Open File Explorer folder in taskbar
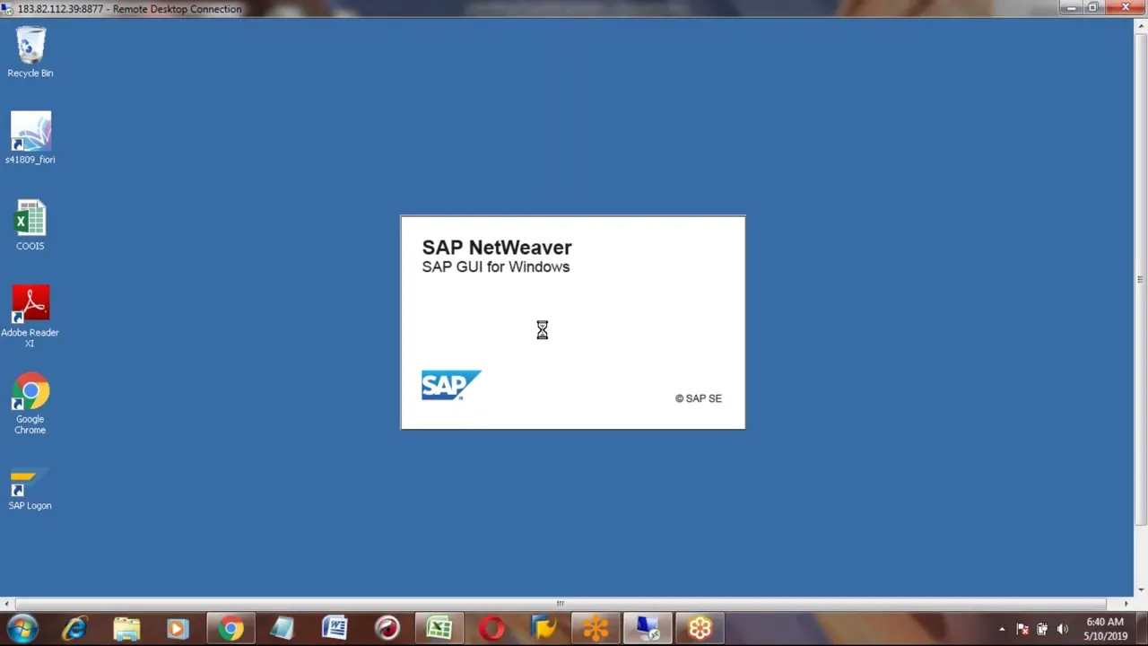This screenshot has width=1148, height=646. click(x=126, y=629)
